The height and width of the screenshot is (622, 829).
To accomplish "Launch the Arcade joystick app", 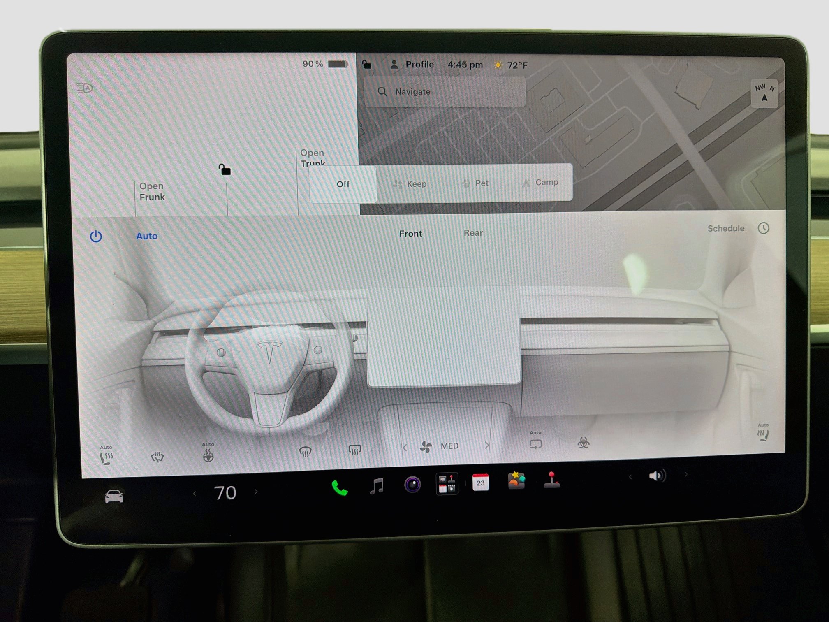I will [552, 480].
